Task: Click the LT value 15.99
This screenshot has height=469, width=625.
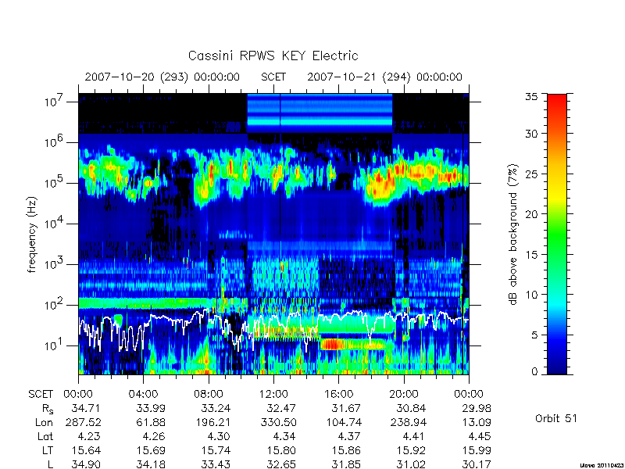Action: pos(477,450)
